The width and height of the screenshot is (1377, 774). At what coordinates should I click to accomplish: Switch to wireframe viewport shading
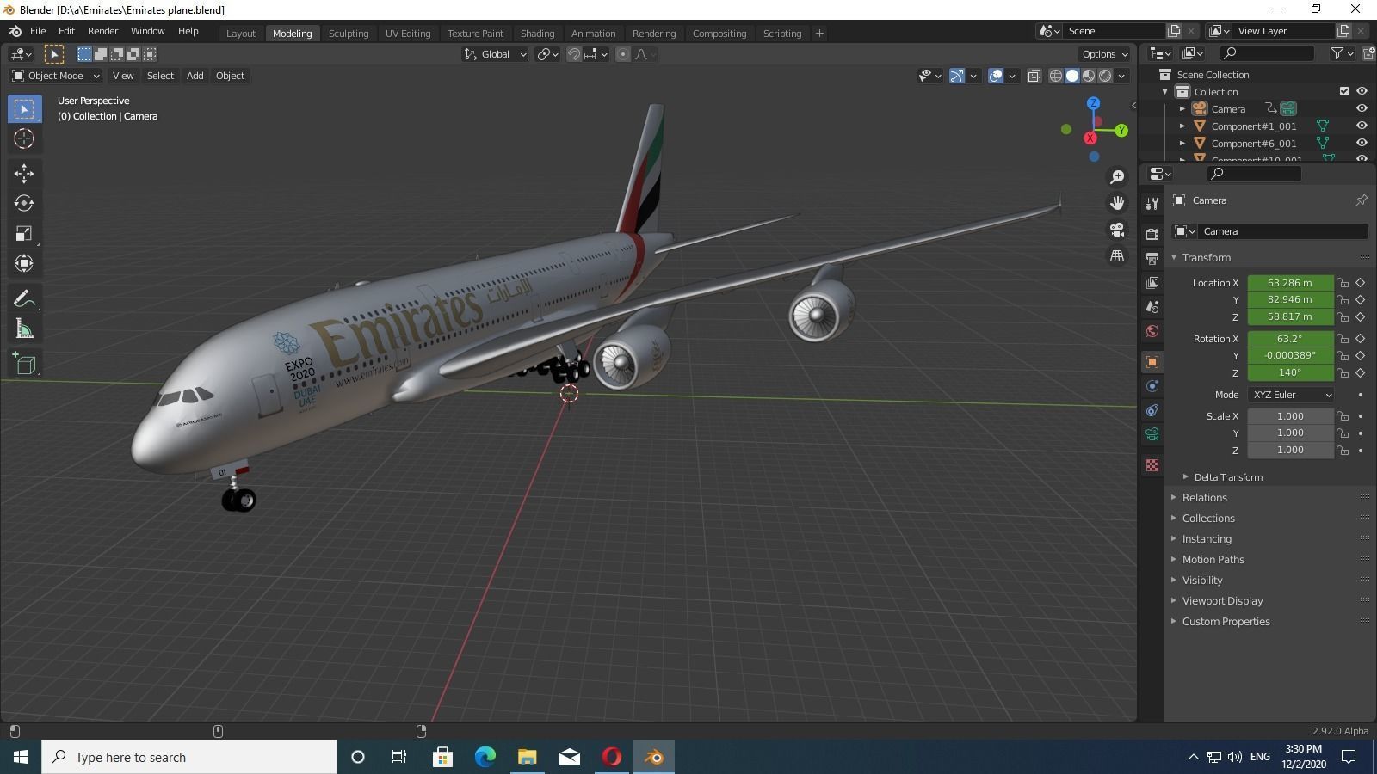[1055, 76]
